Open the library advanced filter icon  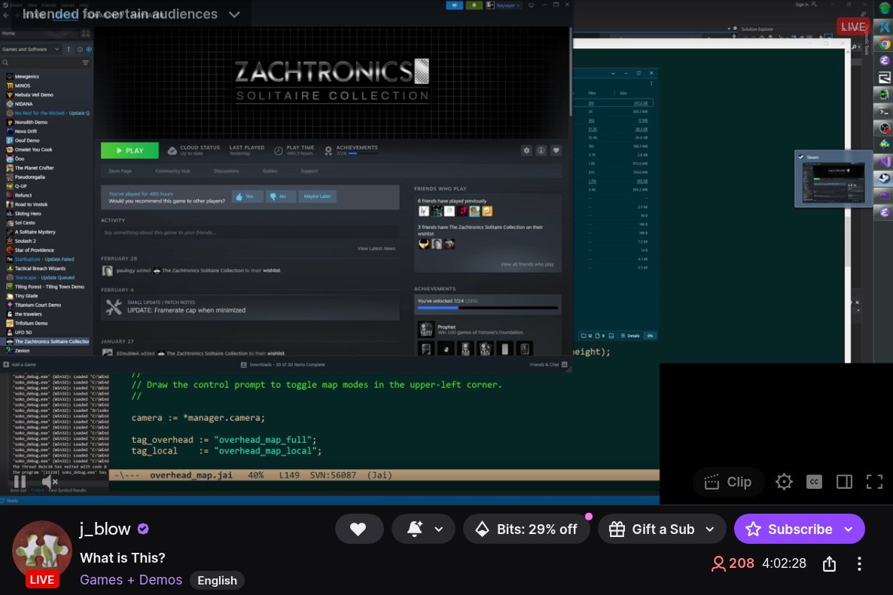85,63
